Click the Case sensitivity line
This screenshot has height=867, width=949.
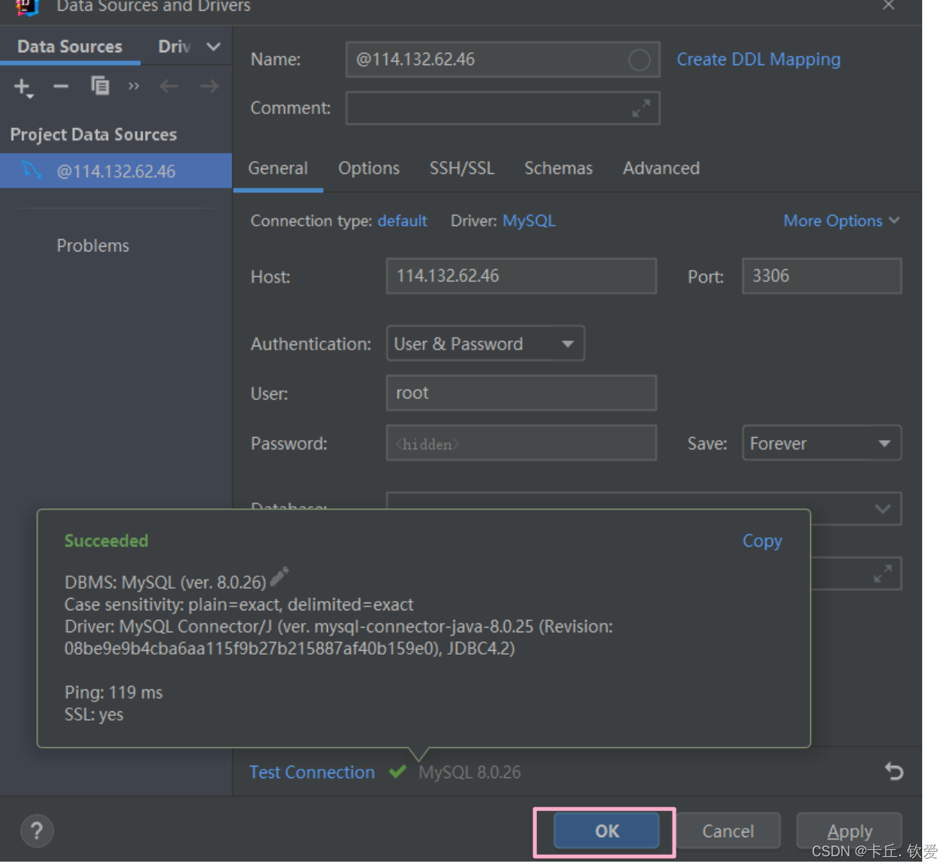click(x=239, y=605)
